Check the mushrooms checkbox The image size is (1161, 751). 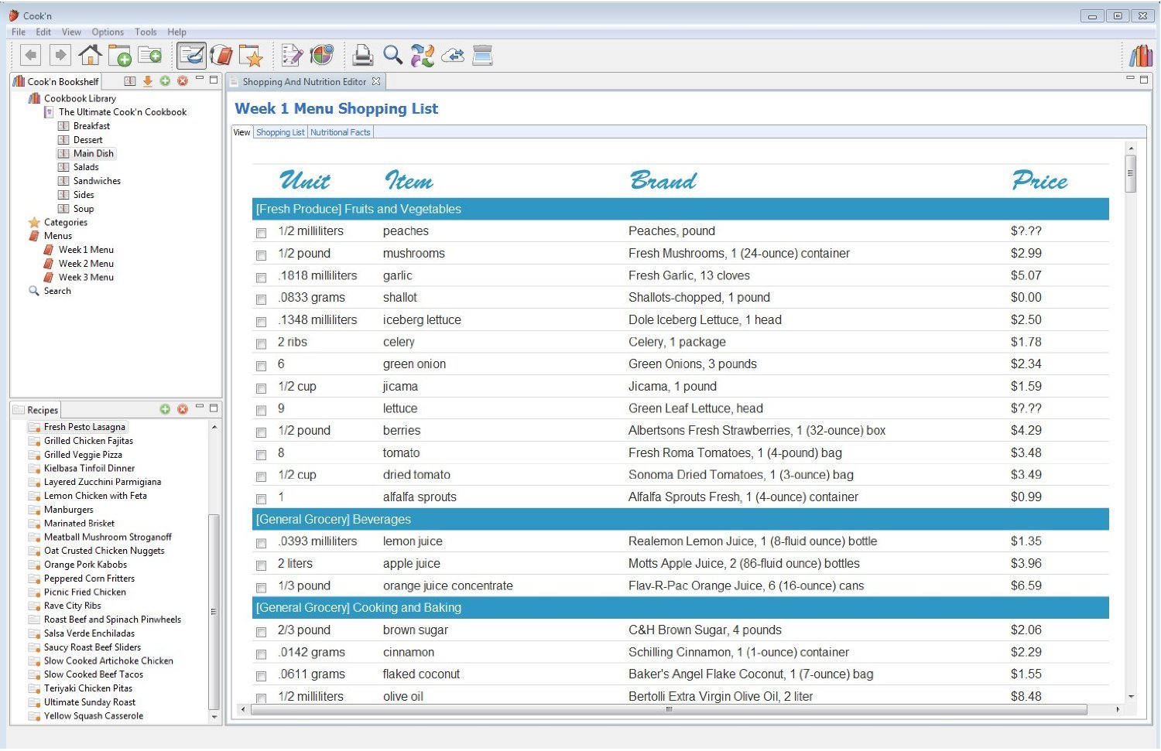coord(262,255)
